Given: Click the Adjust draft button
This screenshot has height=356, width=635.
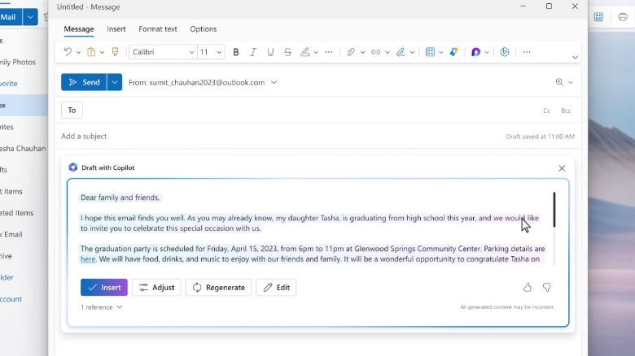Looking at the screenshot, I should (156, 287).
